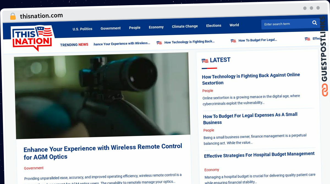Click flag icon beside How To Budget ticker

(233, 41)
